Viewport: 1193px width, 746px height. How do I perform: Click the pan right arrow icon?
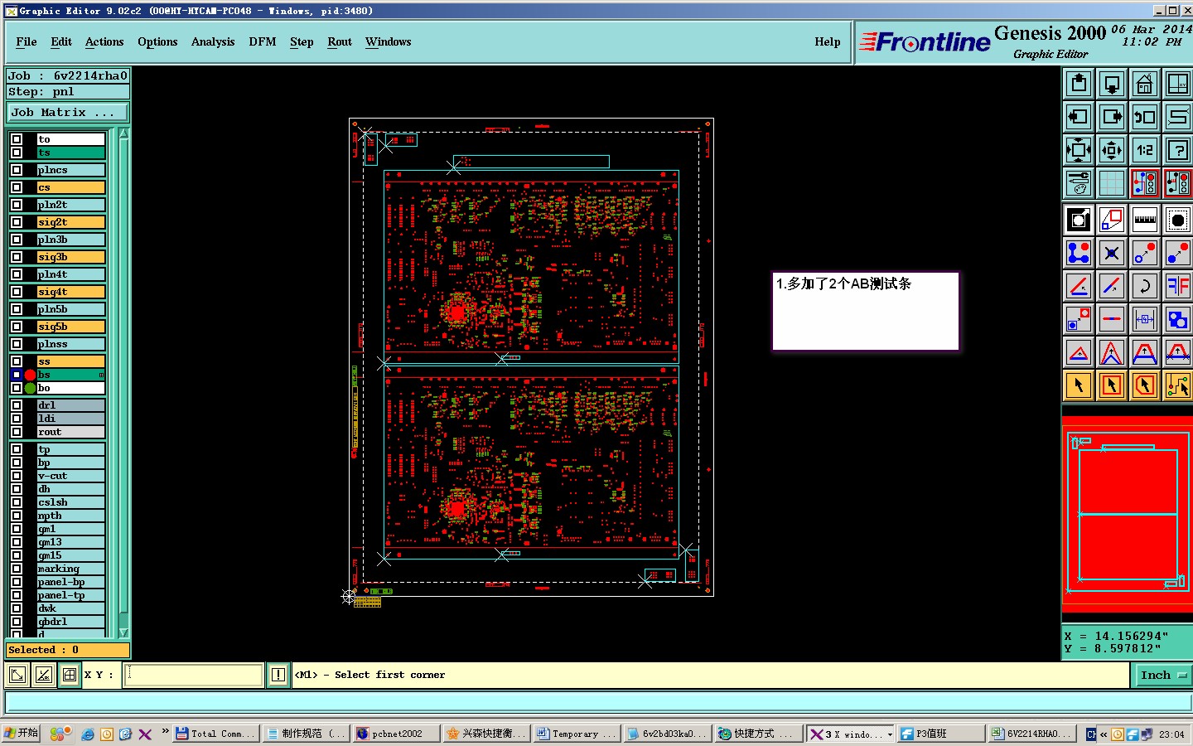(x=1112, y=117)
